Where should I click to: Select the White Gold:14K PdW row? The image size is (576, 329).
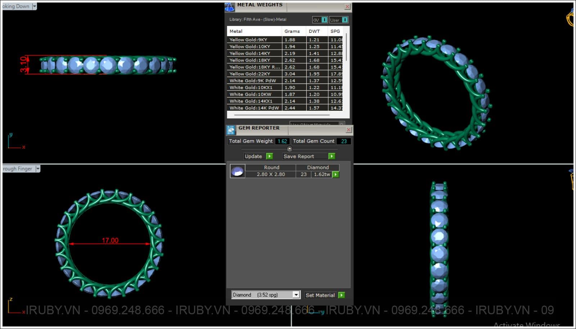[x=285, y=108]
